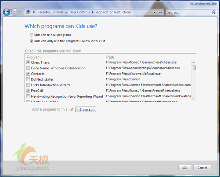Close the Application Restrictions window
The width and height of the screenshot is (220, 177).
click(x=211, y=3)
